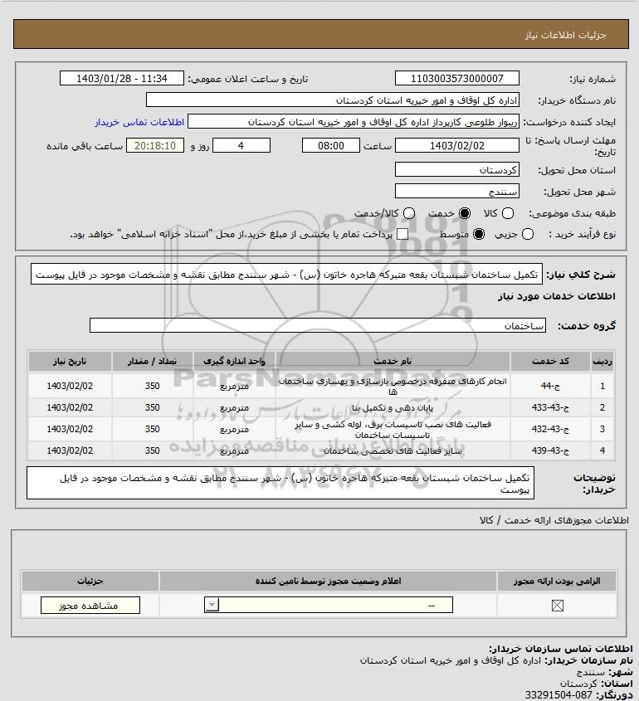Click service code ج-43-432 cell

(x=550, y=429)
